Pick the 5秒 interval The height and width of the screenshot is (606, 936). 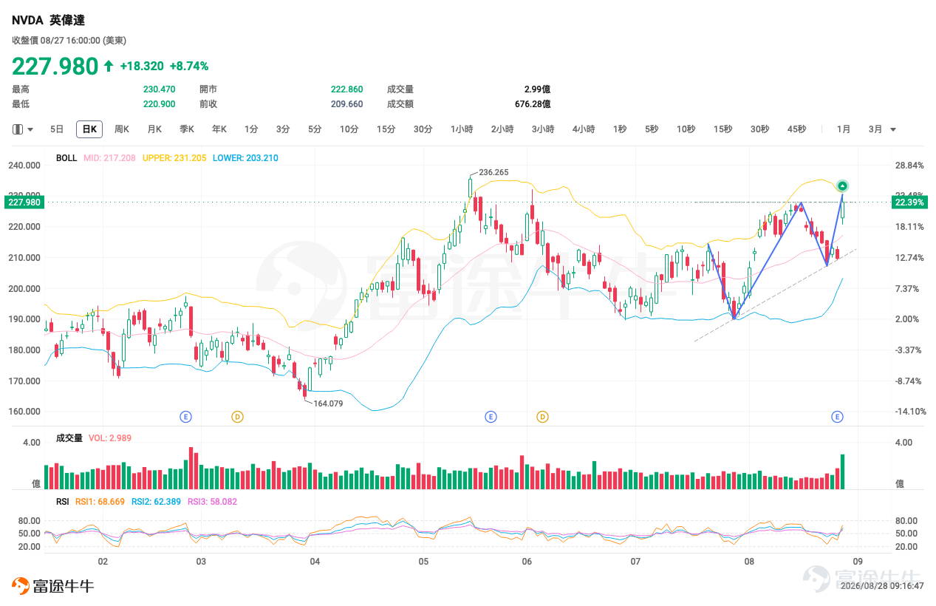(x=652, y=129)
